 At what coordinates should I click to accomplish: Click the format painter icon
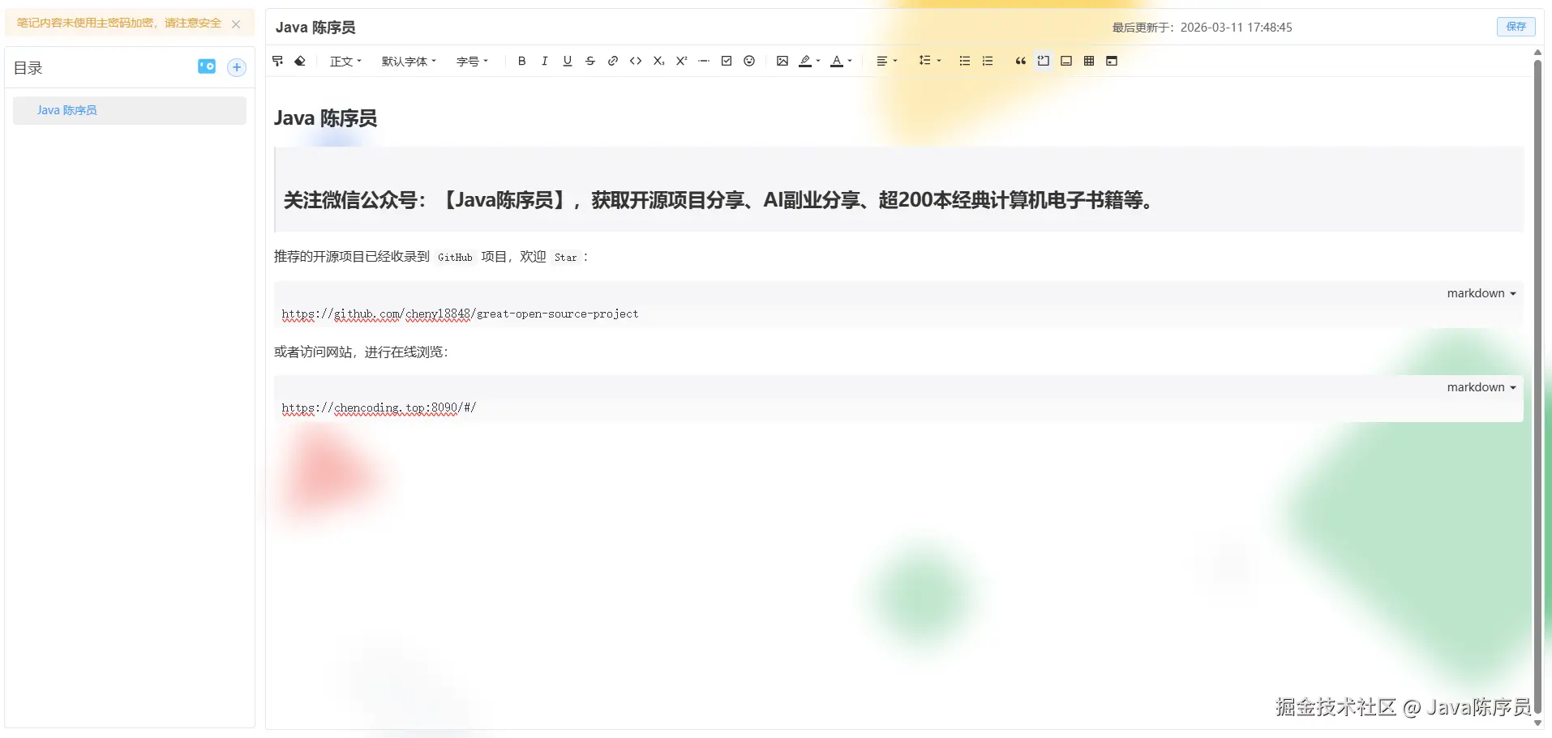coord(278,61)
